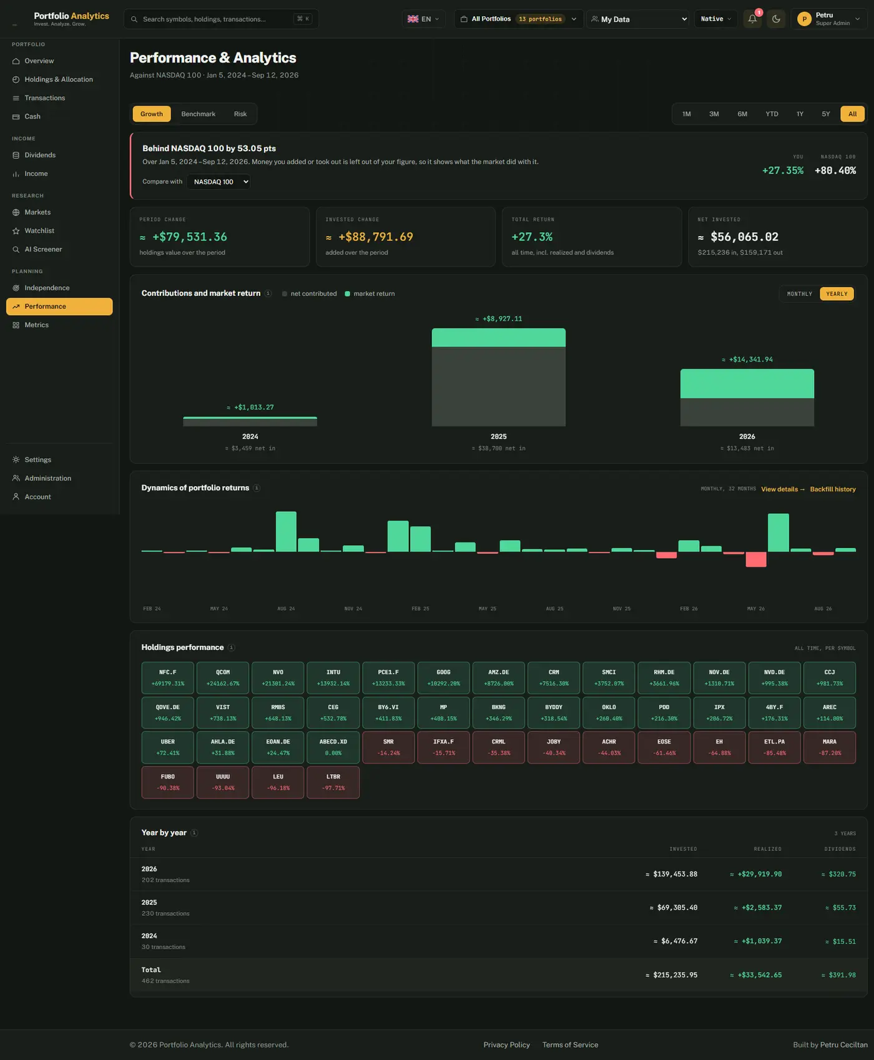Open the Privacy Policy link
This screenshot has width=874, height=1060.
tap(506, 1045)
